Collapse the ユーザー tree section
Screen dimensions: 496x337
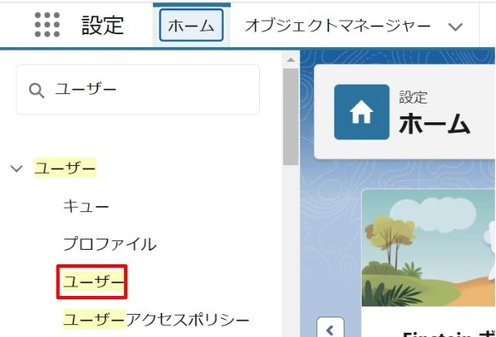coord(16,168)
